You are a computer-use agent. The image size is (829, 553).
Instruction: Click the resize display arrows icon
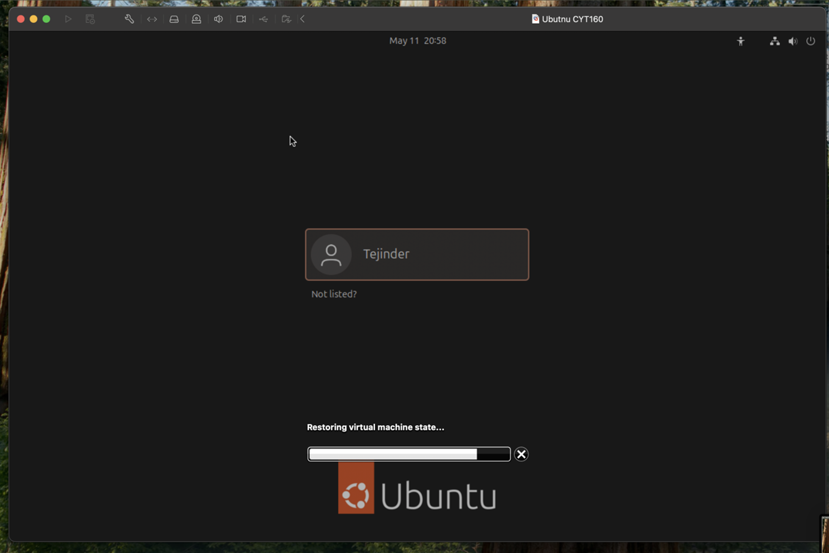[x=152, y=19]
